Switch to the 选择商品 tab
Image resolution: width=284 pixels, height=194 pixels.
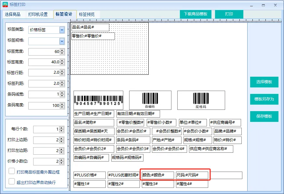coord(13,14)
